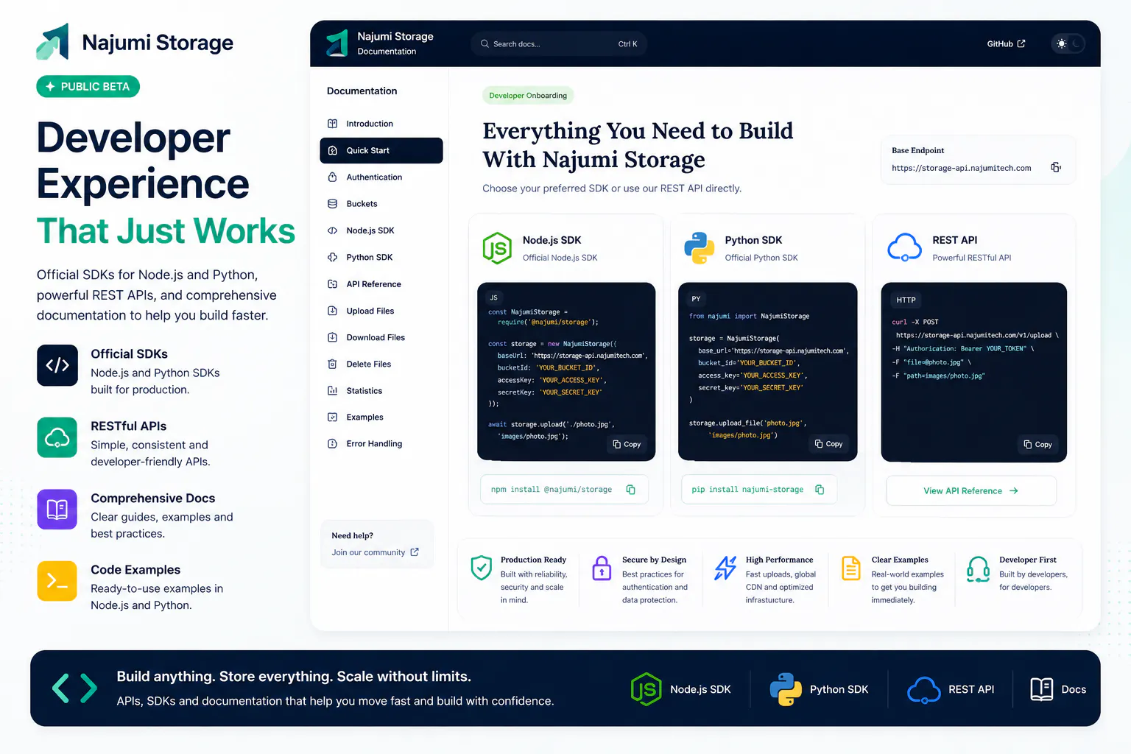The image size is (1131, 754).
Task: Click Python SDK in the bottom banner
Action: pyautogui.click(x=819, y=689)
